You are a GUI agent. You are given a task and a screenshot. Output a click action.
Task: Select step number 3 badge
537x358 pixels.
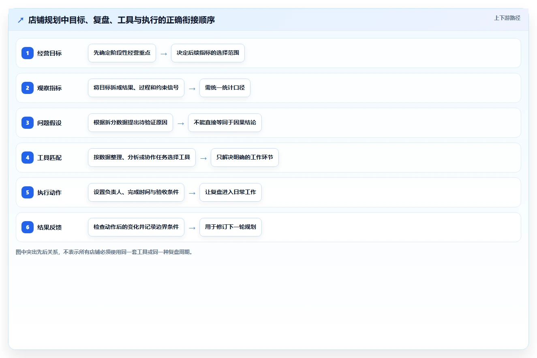click(28, 122)
